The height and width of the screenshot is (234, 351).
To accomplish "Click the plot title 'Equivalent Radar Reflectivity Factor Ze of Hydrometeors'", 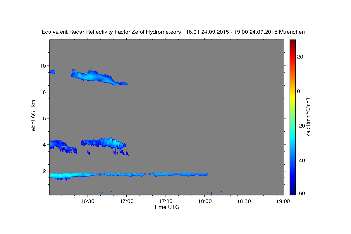I will (x=111, y=32).
